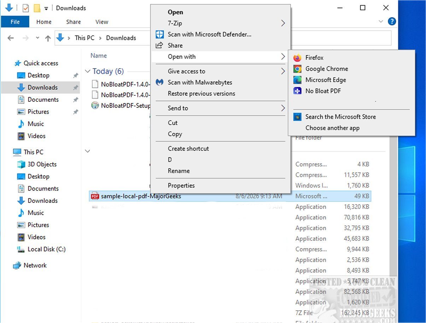The width and height of the screenshot is (426, 323).
Task: Open Quick access in navigation pane
Action: [x=41, y=63]
